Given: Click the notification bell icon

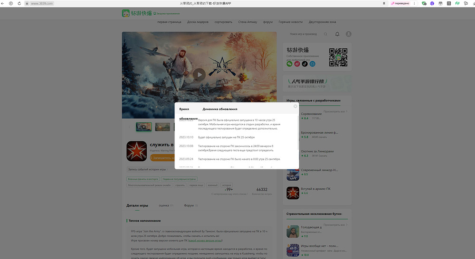Looking at the screenshot, I should 337,34.
